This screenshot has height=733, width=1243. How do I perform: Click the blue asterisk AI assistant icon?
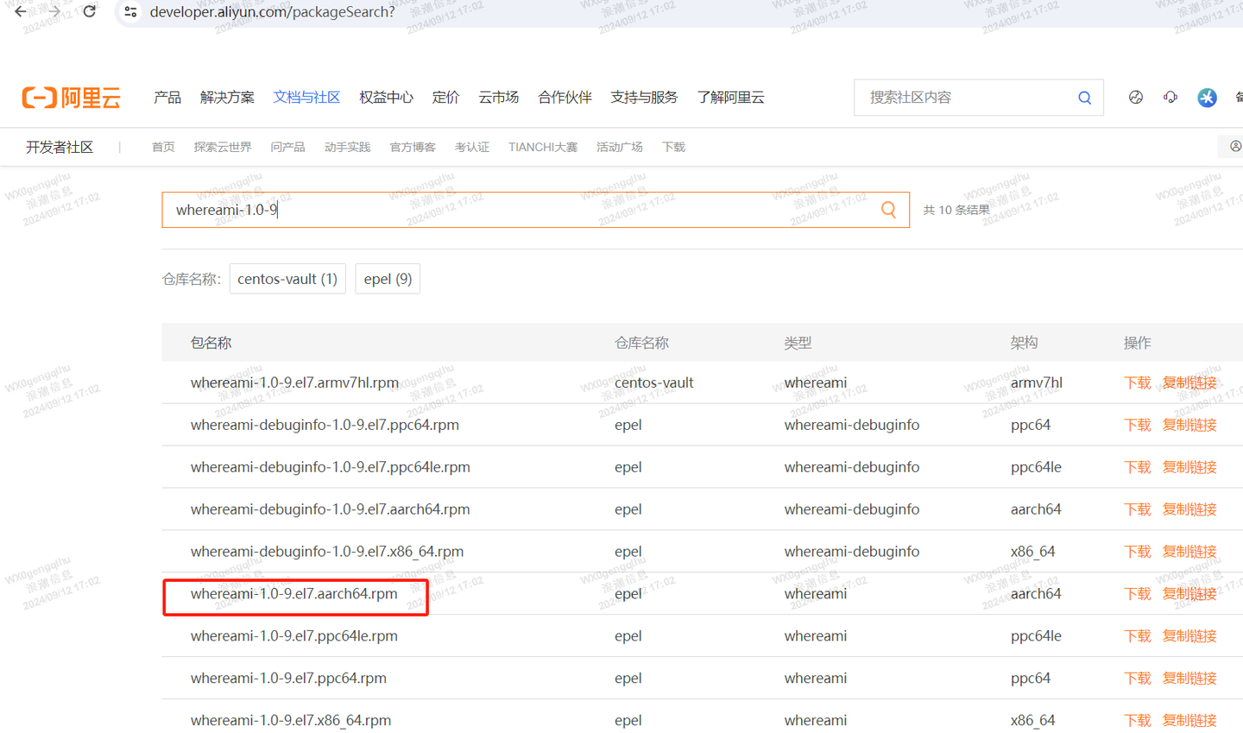tap(1207, 98)
